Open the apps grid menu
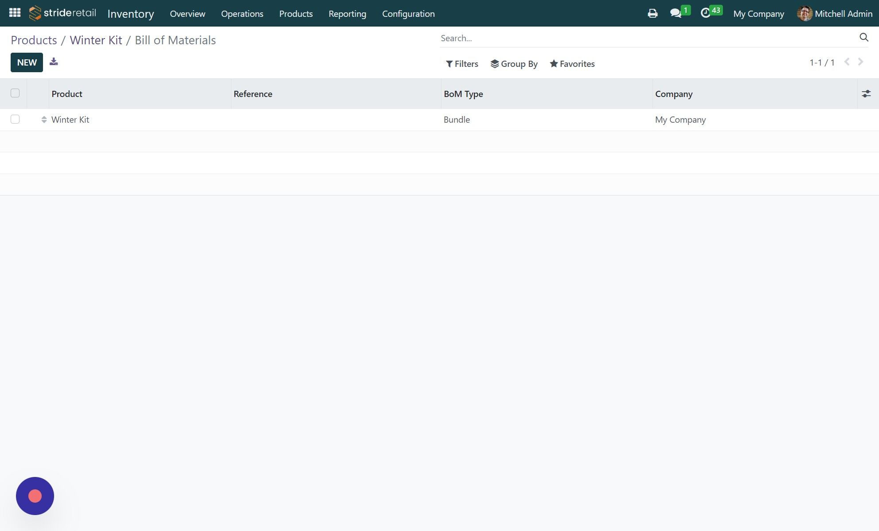The height and width of the screenshot is (531, 879). (15, 13)
